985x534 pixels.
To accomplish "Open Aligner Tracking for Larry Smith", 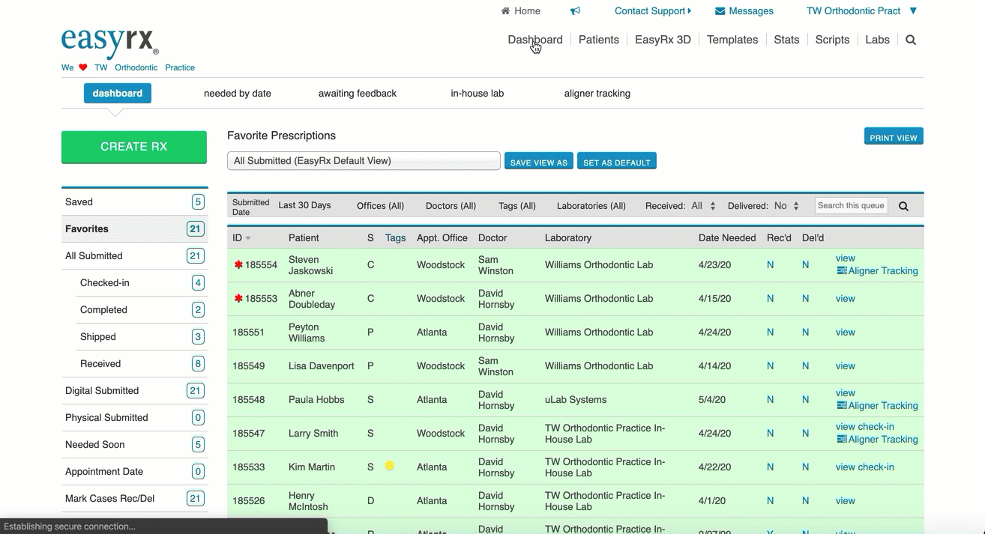I will (878, 440).
